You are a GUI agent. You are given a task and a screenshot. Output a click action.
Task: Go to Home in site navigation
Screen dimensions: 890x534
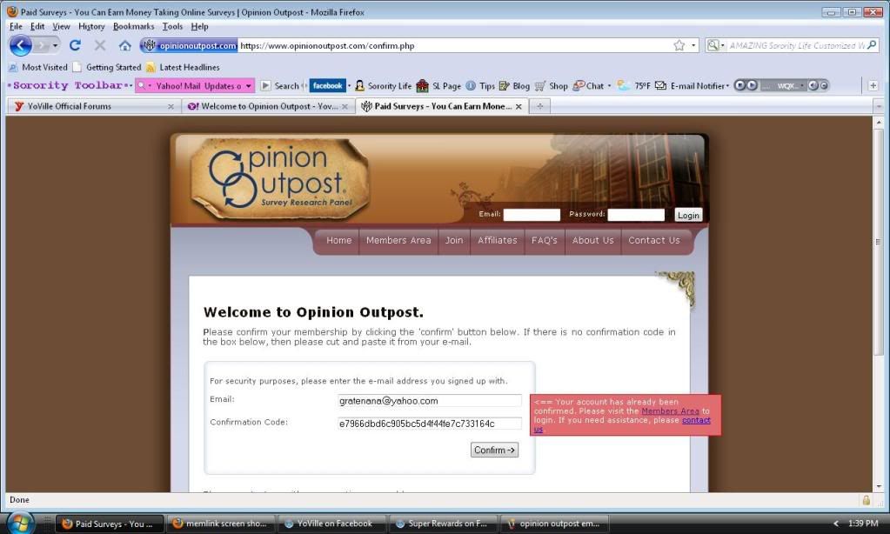pos(338,241)
